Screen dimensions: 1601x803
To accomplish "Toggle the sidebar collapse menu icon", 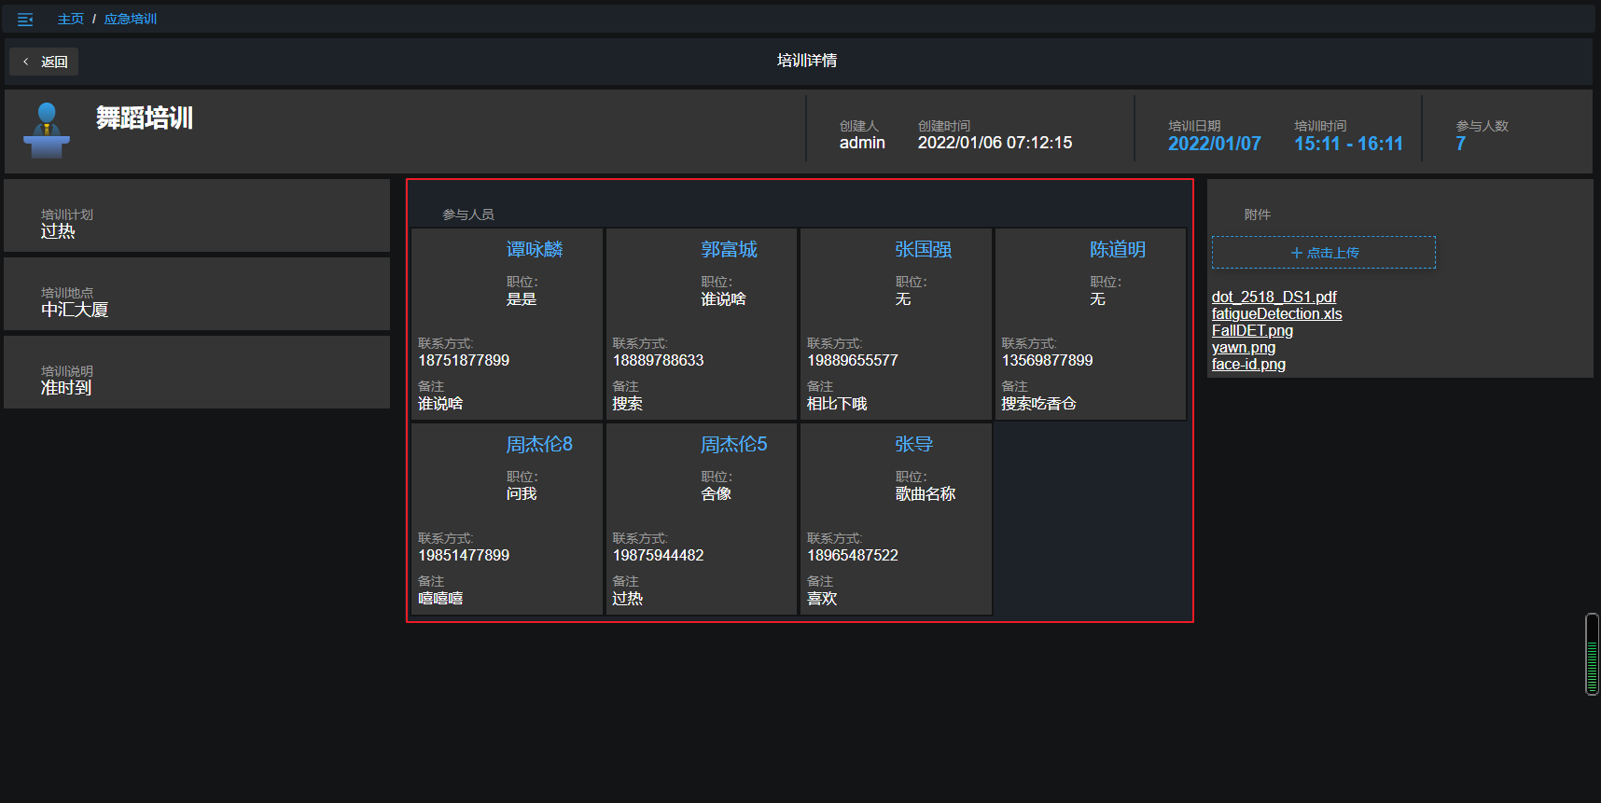I will tap(25, 19).
